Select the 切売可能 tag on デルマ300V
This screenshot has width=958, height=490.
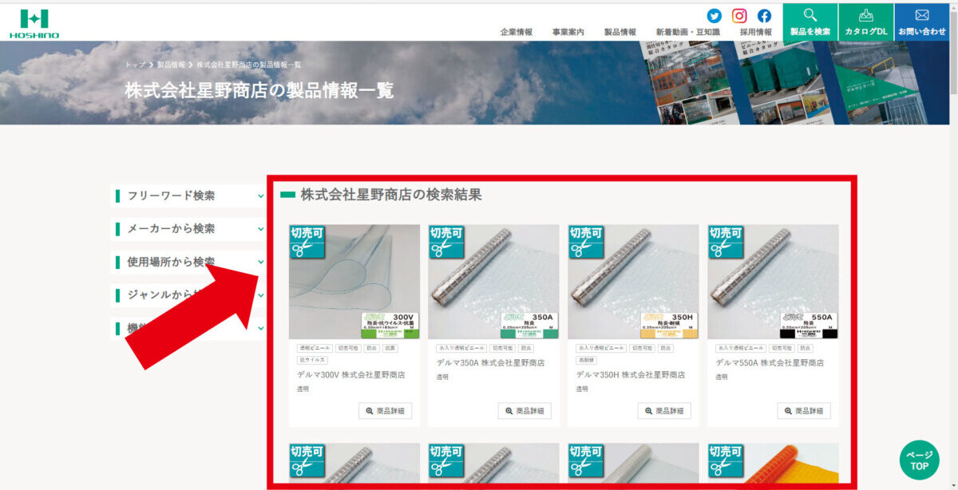coord(347,348)
